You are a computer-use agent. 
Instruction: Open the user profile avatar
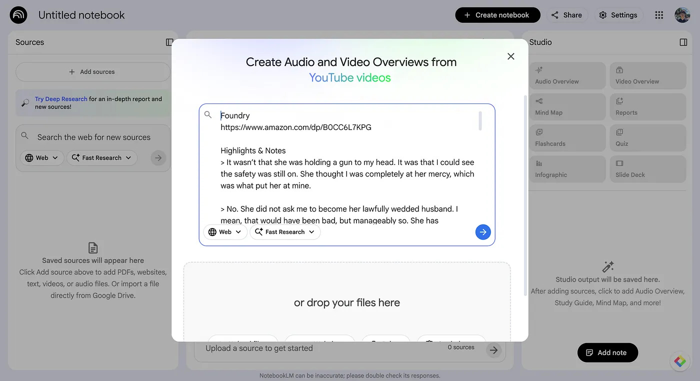pos(682,15)
